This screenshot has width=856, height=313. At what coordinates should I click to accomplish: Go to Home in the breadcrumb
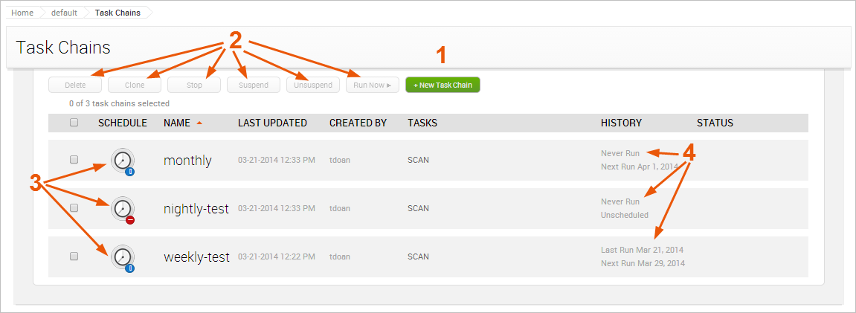[x=22, y=13]
